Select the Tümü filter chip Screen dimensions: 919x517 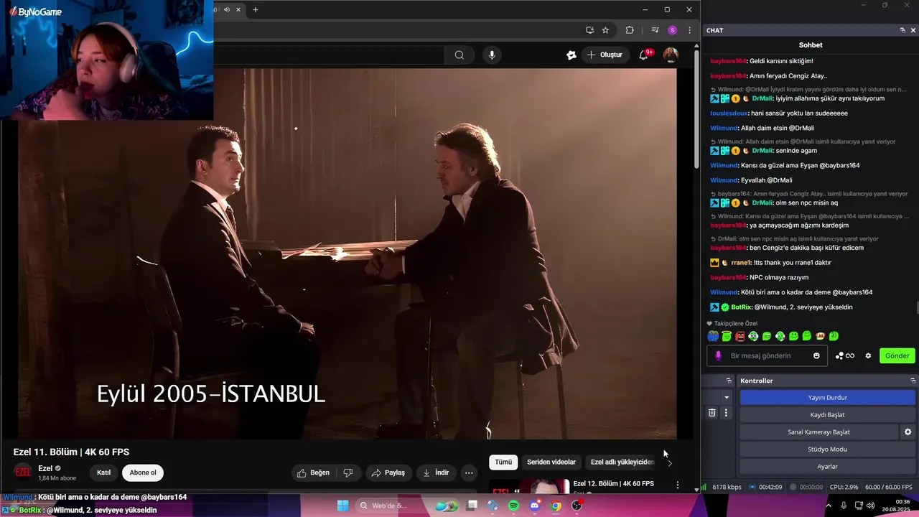pyautogui.click(x=503, y=462)
